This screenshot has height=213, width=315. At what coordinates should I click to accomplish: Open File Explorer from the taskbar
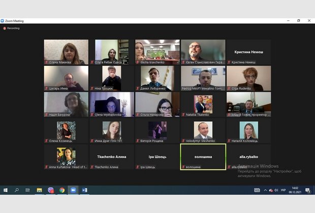39,190
